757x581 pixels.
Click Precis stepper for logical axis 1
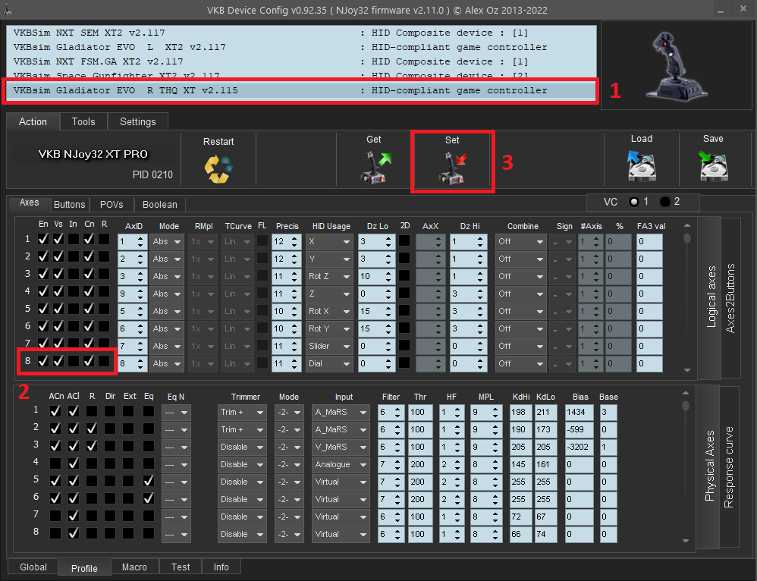[x=294, y=241]
